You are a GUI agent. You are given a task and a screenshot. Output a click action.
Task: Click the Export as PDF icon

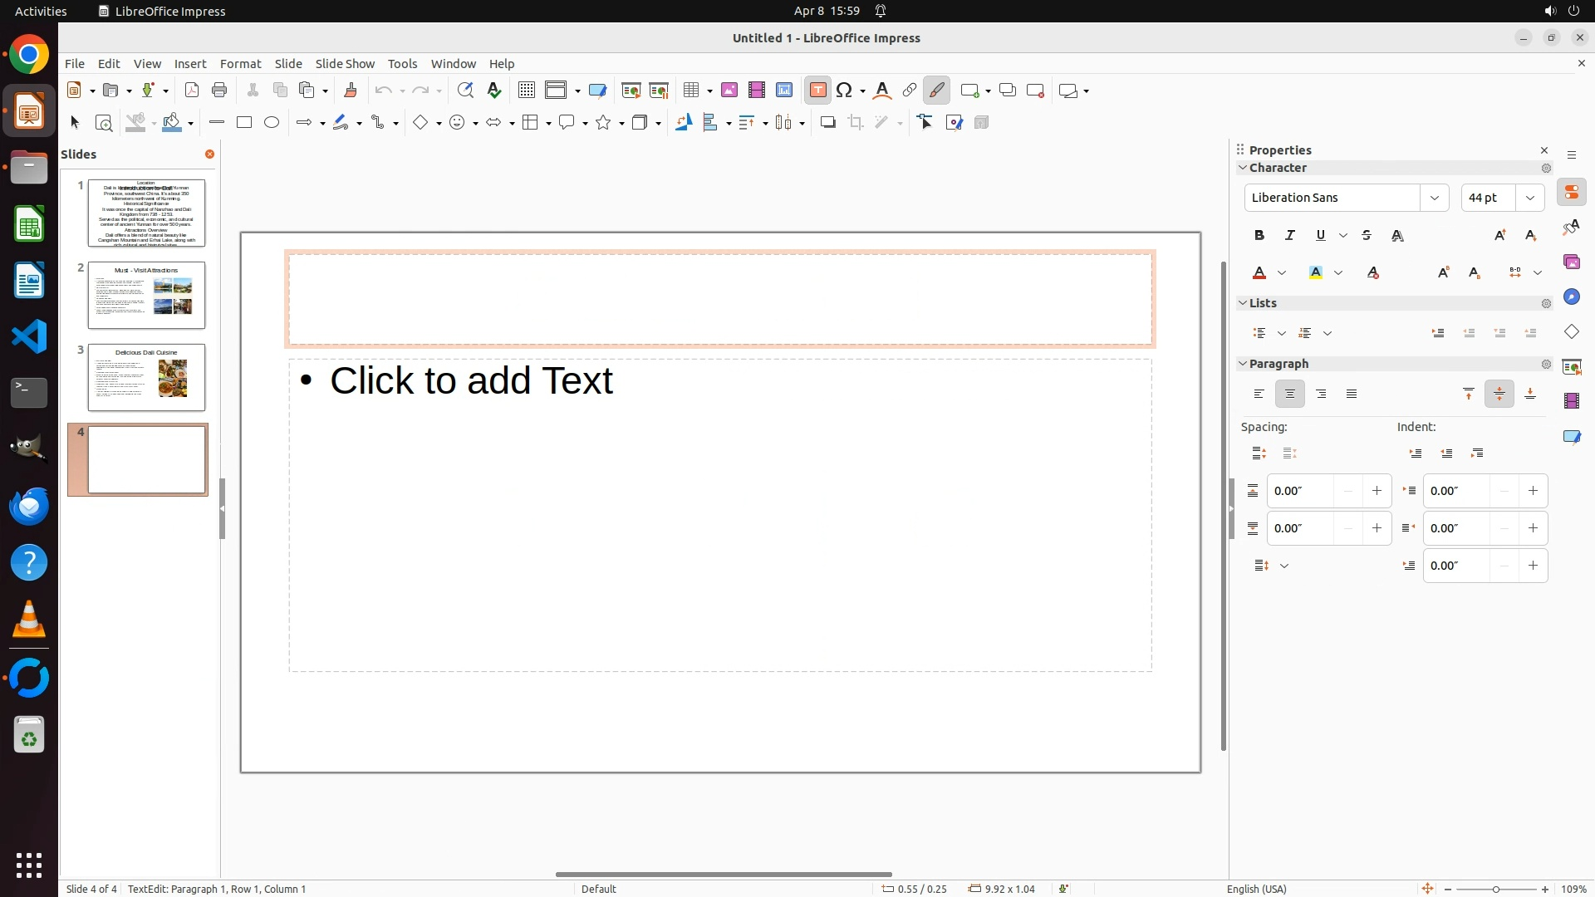click(192, 91)
